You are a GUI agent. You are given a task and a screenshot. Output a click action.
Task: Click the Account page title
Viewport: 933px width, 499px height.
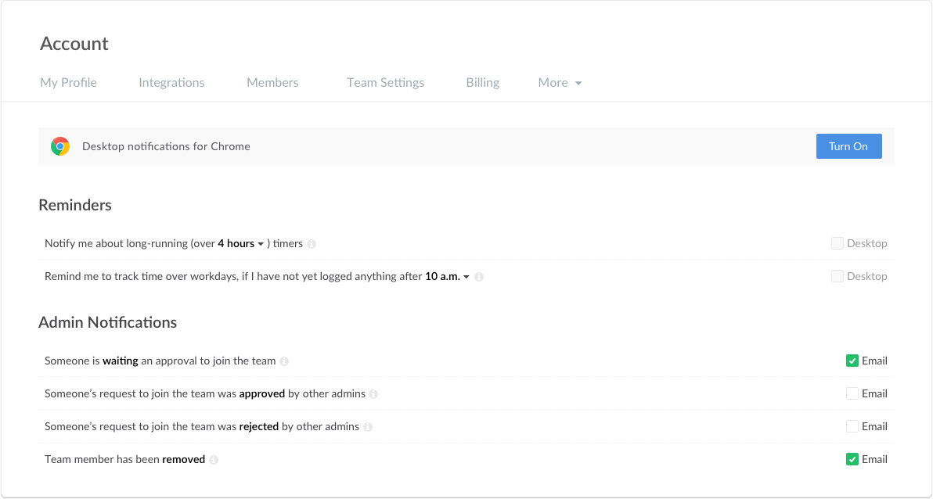click(74, 44)
